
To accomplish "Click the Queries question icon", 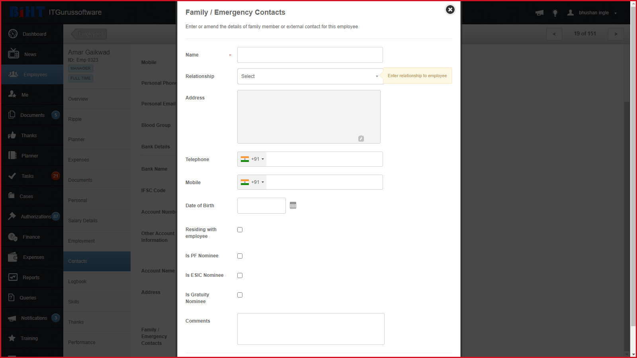I will (12, 297).
